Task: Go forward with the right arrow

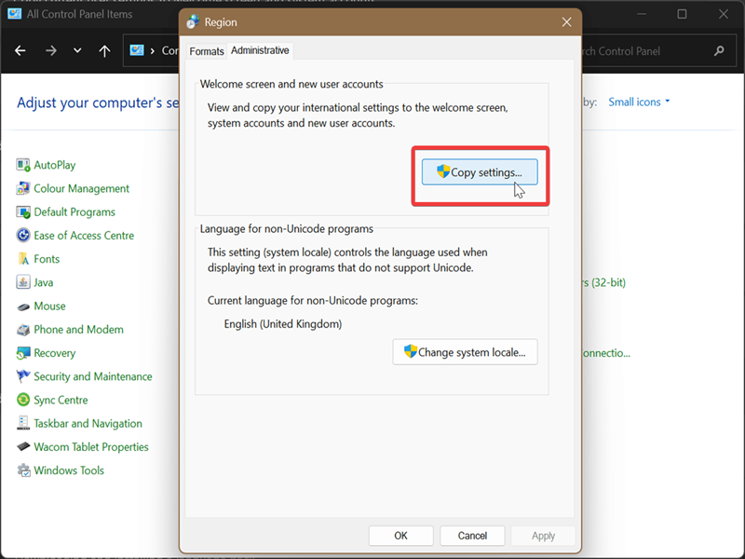Action: click(51, 50)
